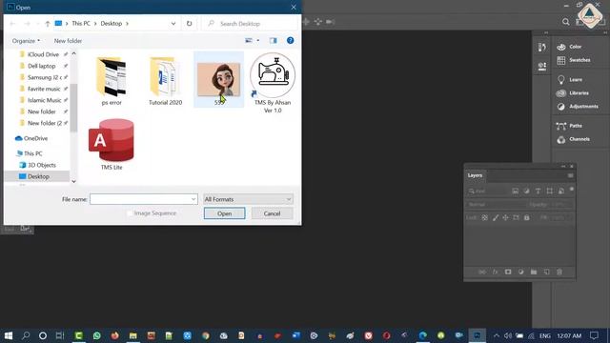Open the view options dropdown arrow
Screen dimensions: 610x343
click(x=258, y=40)
